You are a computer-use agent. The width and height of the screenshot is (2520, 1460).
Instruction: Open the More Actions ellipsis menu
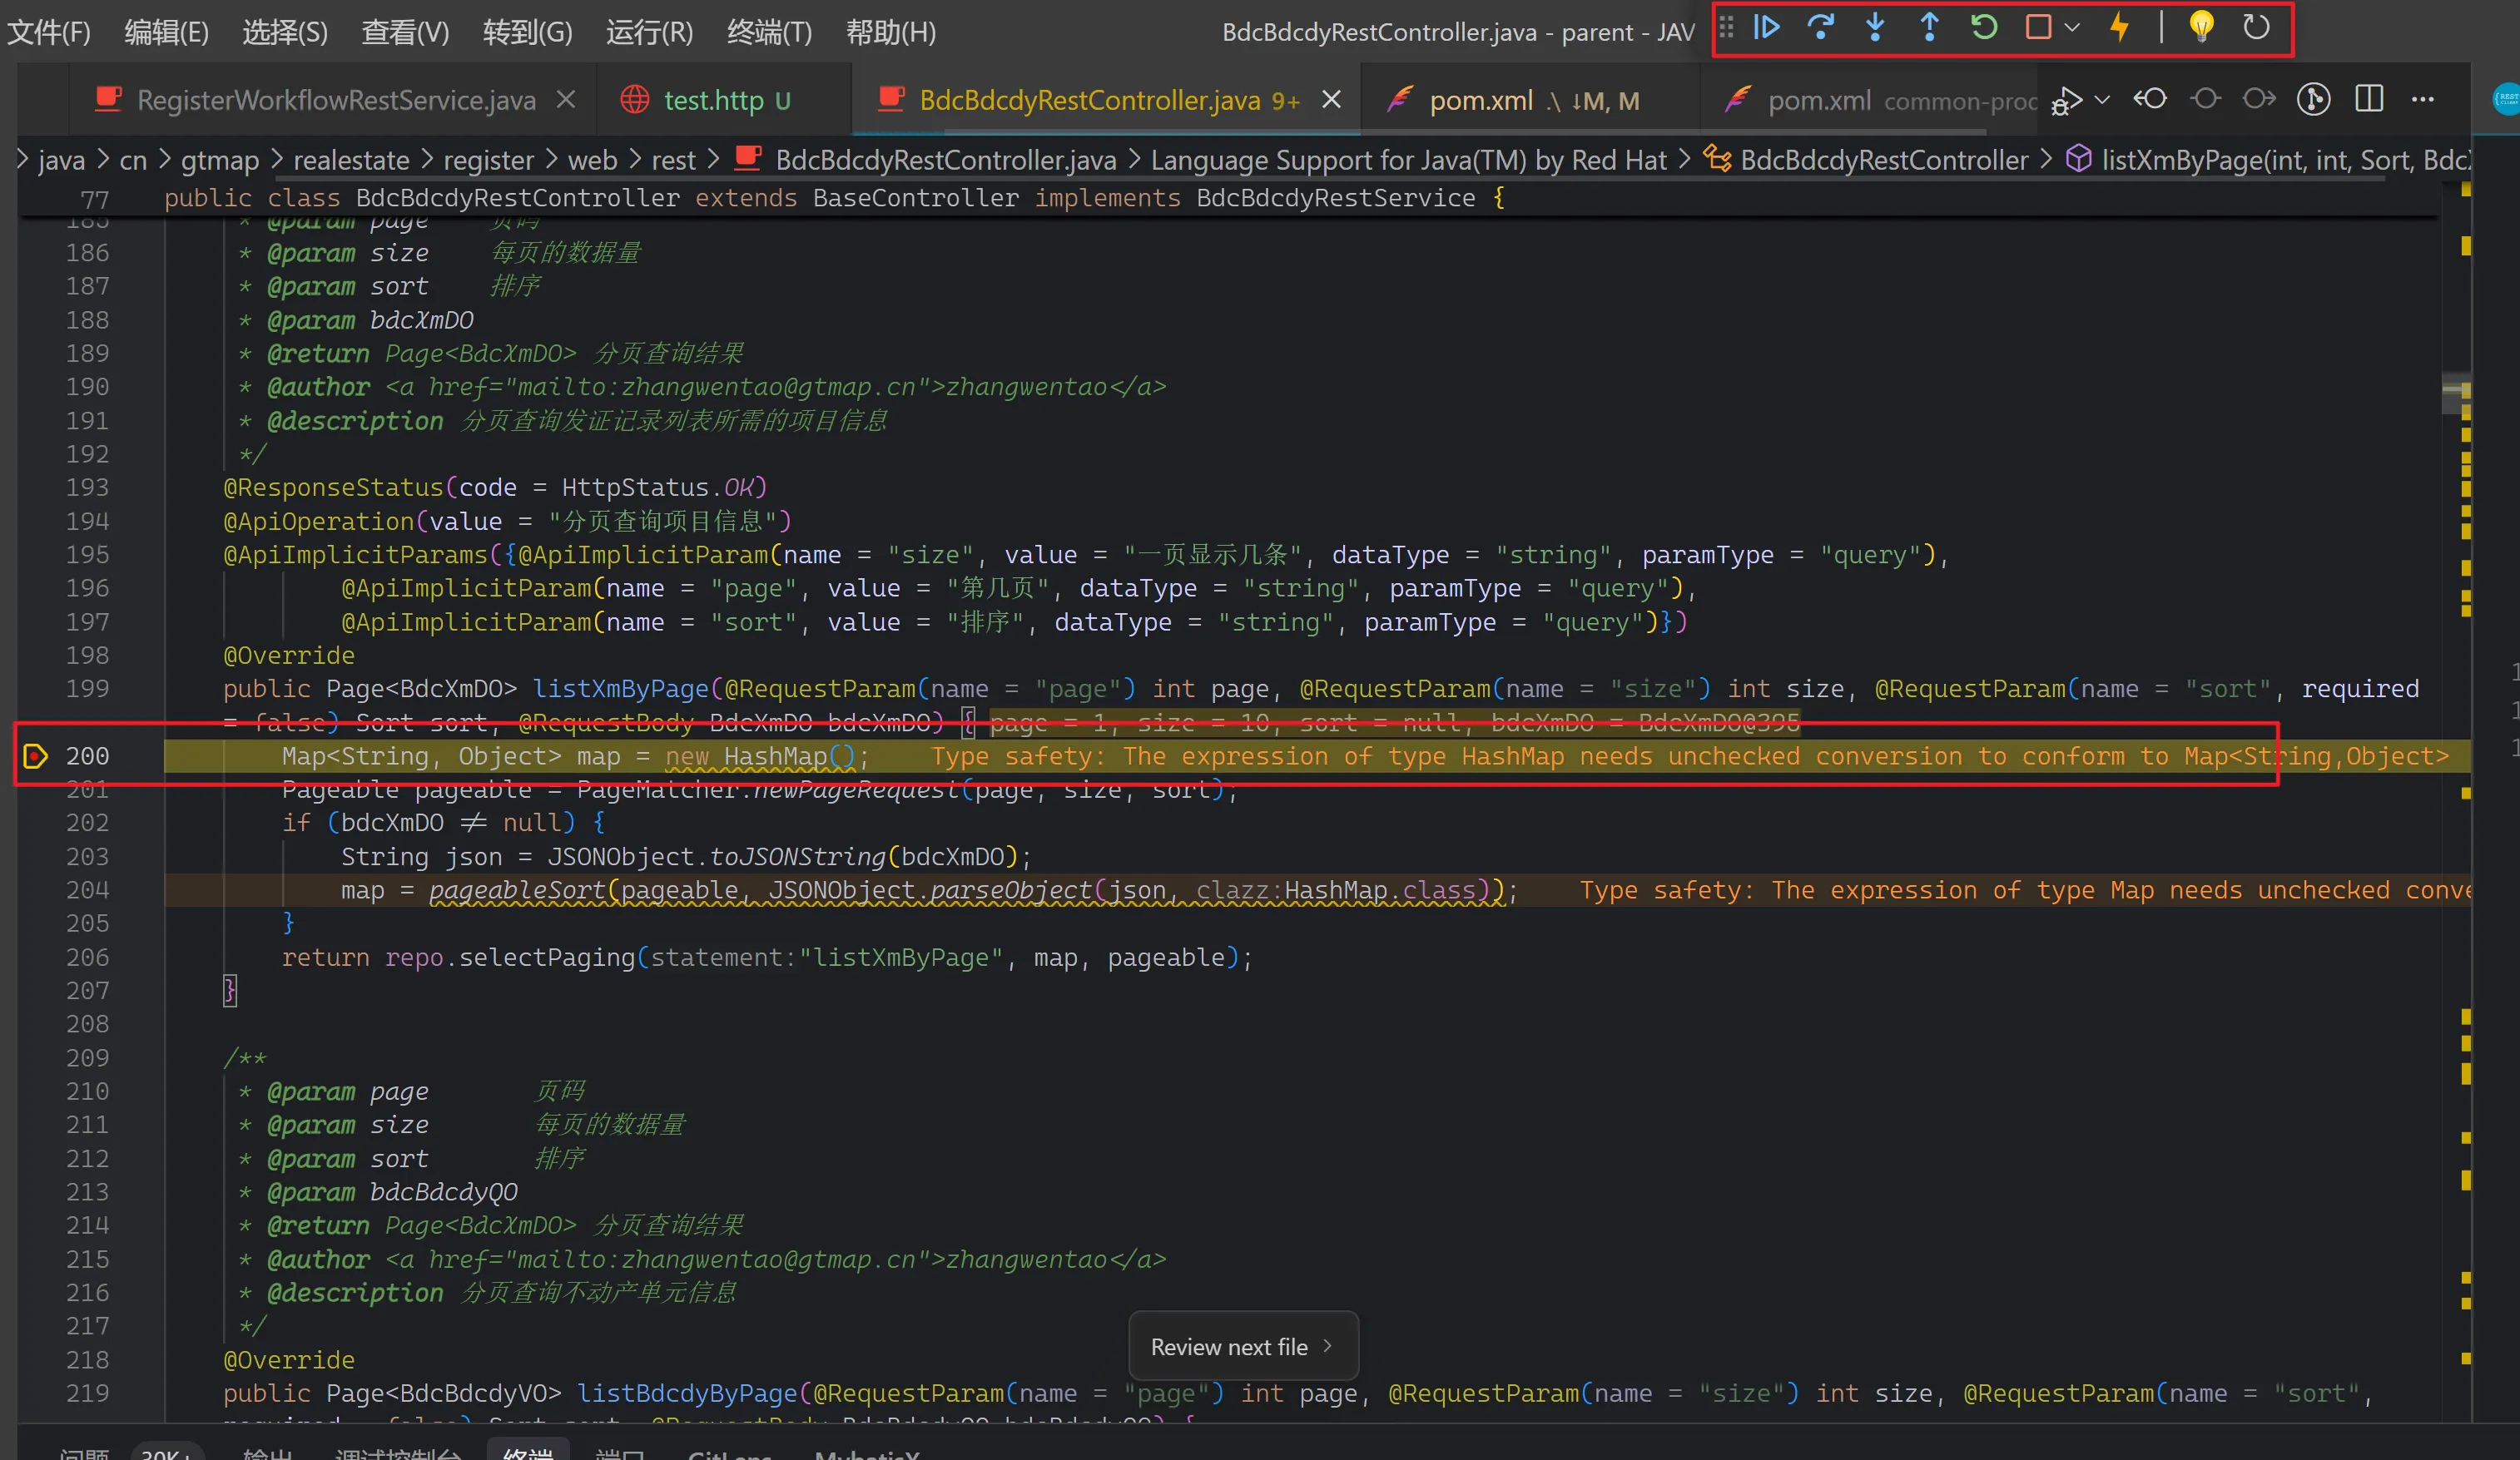tap(2423, 99)
